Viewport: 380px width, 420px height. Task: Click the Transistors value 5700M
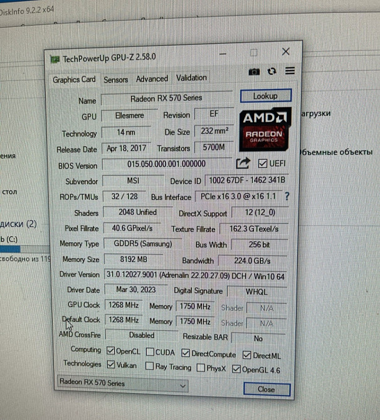[x=214, y=147]
